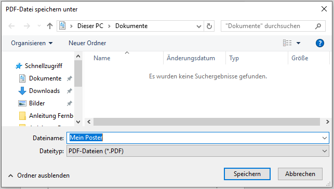This screenshot has height=189, width=334.
Task: Click the file list scroll right arrow
Action: click(327, 122)
